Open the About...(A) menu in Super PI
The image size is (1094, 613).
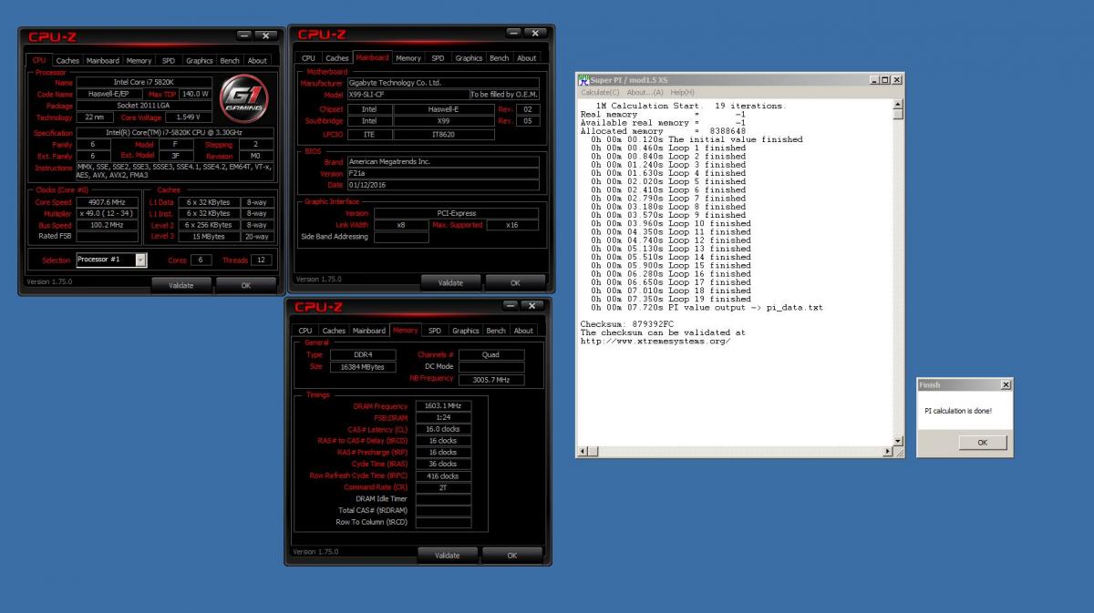pos(645,92)
